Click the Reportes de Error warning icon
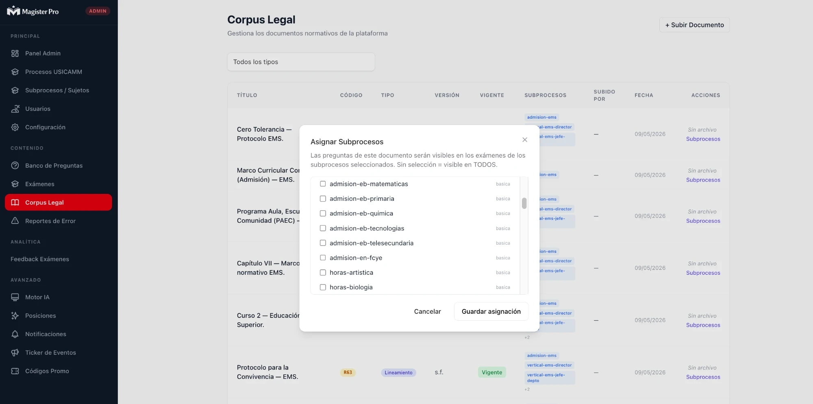Image resolution: width=813 pixels, height=404 pixels. click(x=15, y=221)
